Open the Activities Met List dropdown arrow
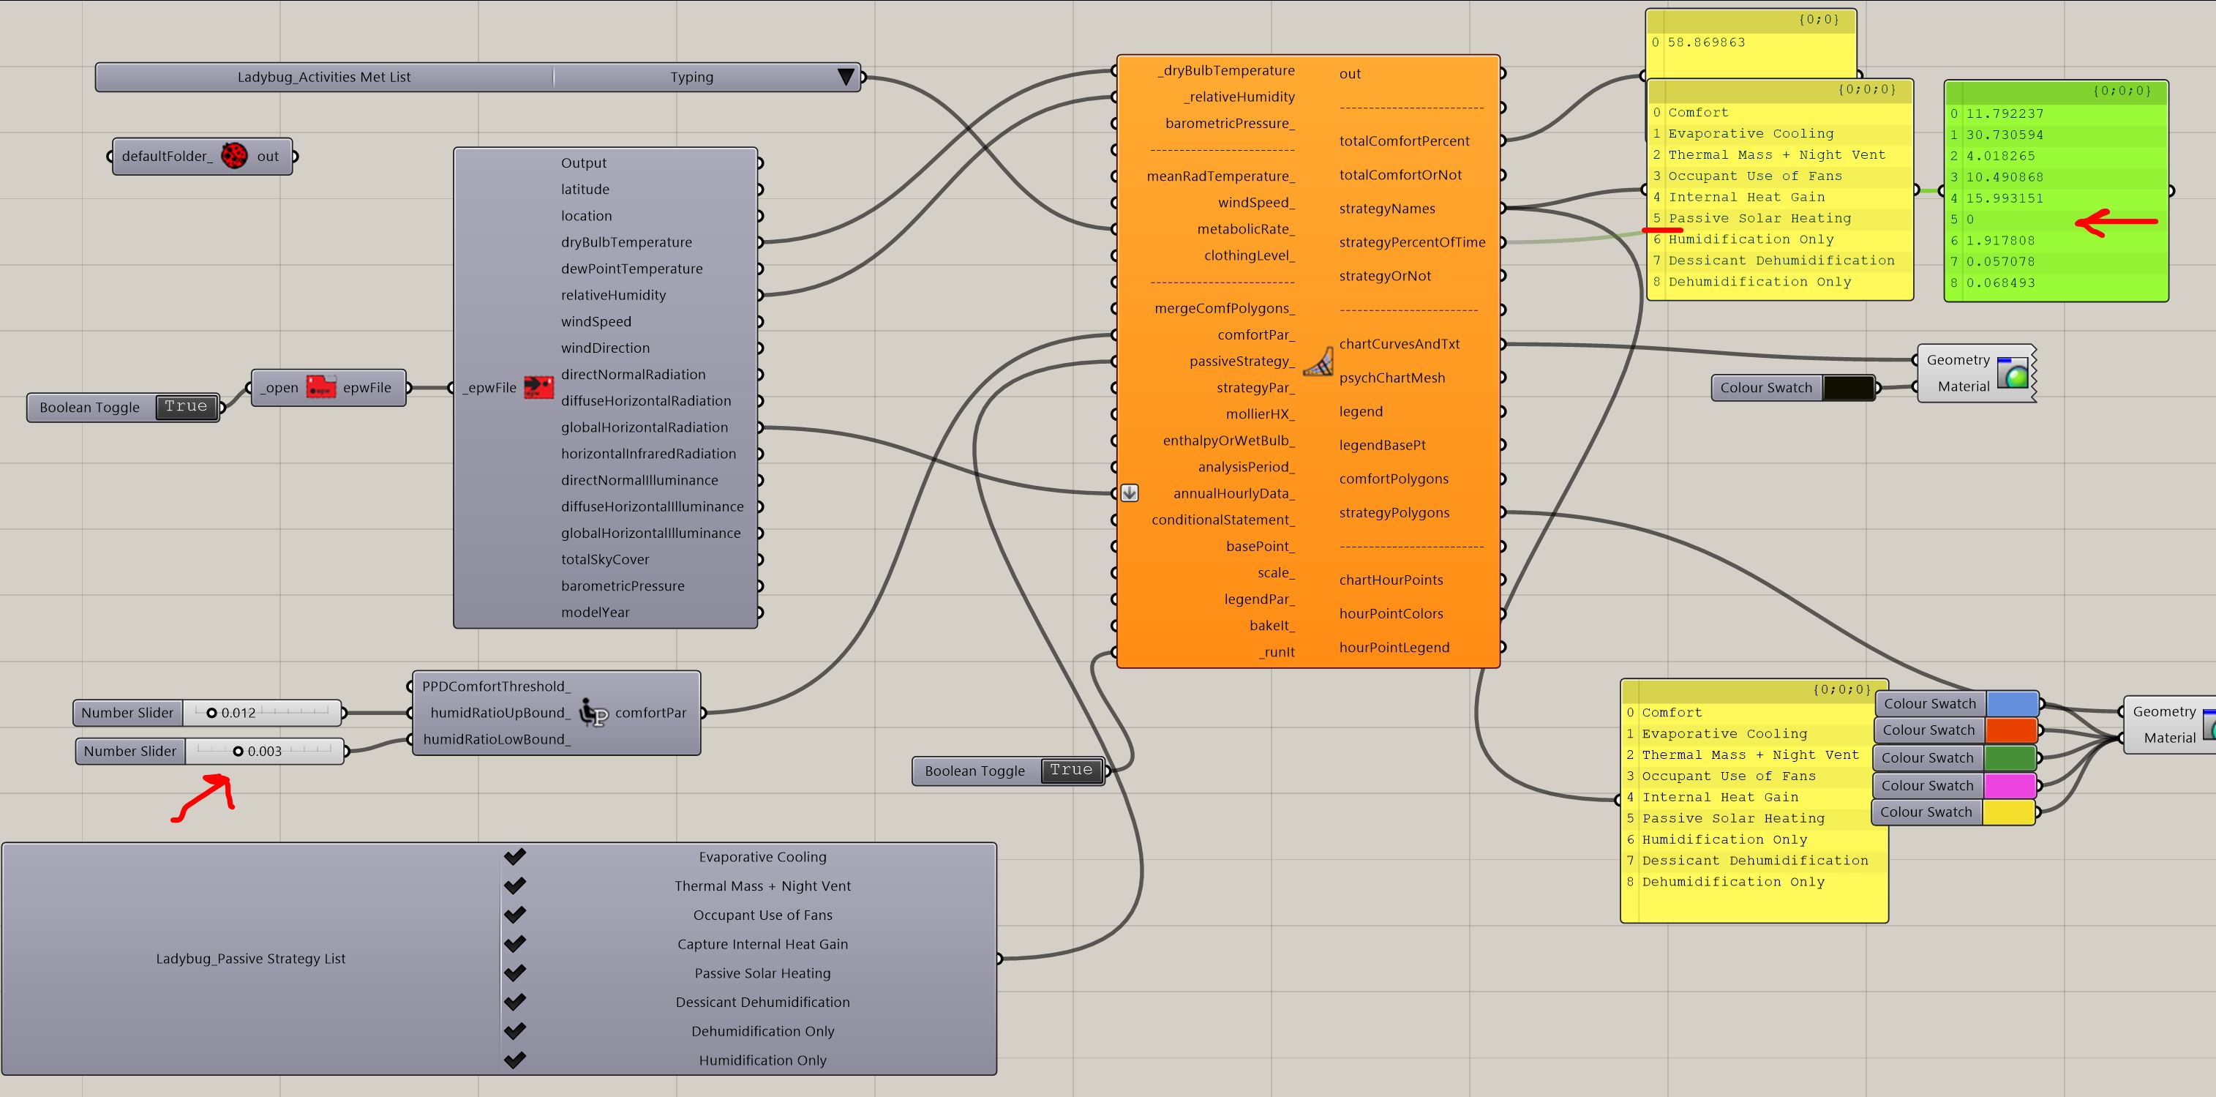This screenshot has height=1097, width=2216. click(846, 78)
